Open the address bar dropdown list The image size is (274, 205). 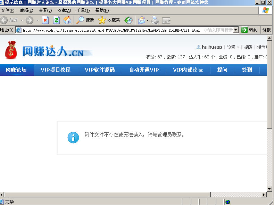236,30
